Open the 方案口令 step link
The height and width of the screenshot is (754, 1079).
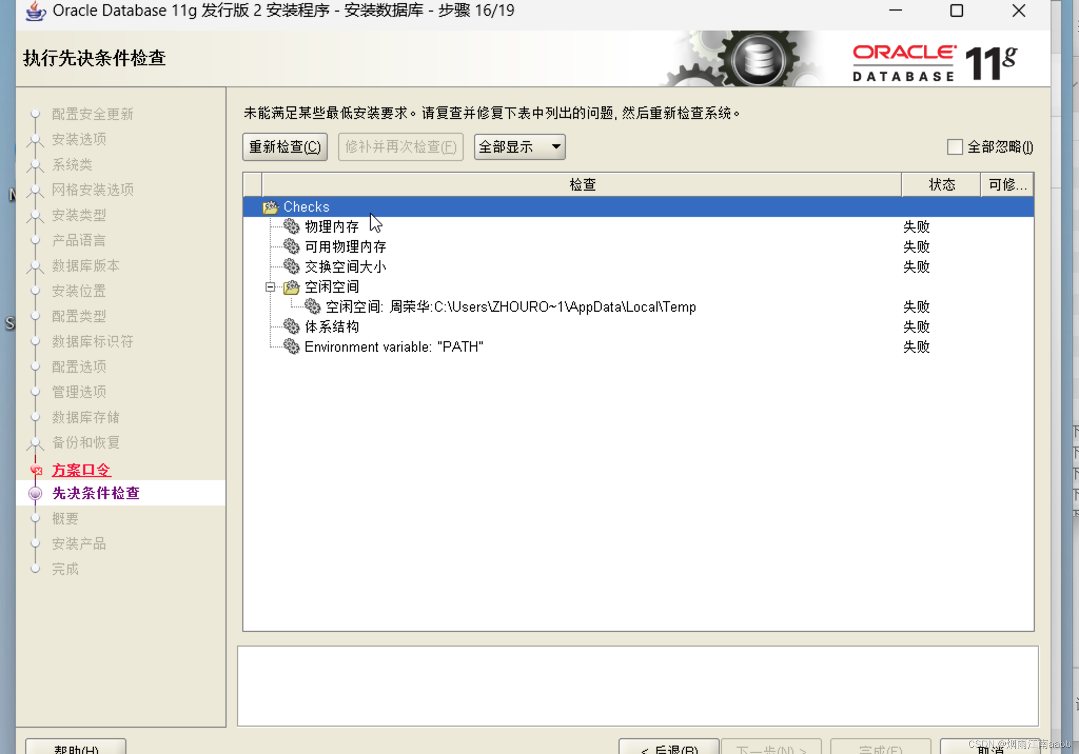81,469
